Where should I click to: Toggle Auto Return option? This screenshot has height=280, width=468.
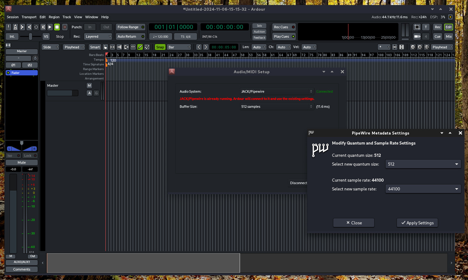point(131,36)
